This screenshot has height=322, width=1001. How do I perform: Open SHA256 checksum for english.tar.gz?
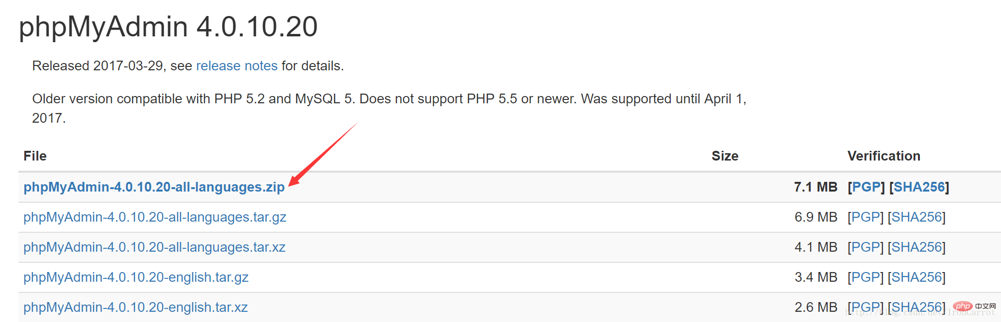click(x=917, y=277)
